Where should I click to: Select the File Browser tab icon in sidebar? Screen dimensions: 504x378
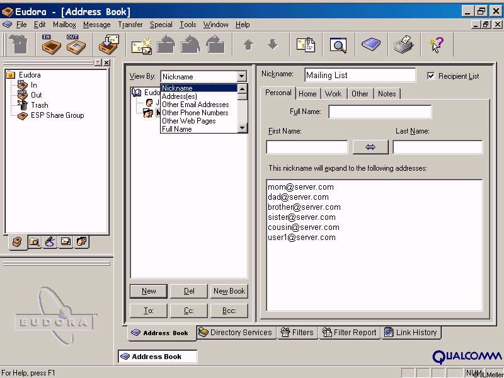[34, 242]
